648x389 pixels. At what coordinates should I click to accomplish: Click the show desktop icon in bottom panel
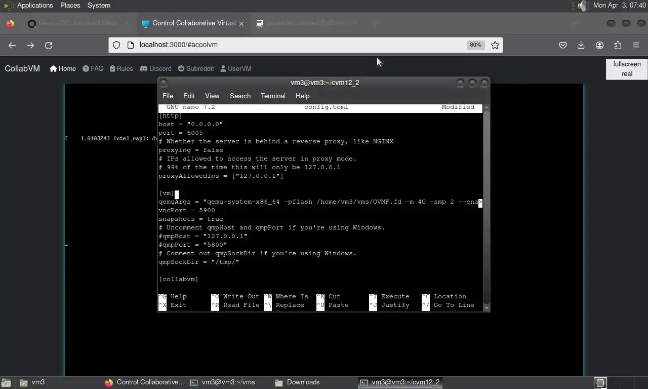[6, 382]
